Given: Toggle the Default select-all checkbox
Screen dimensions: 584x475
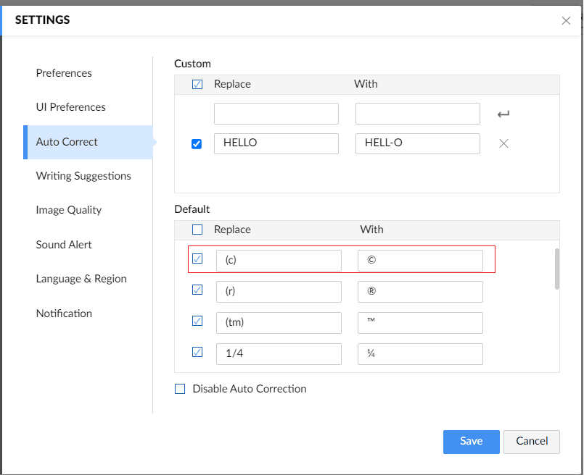Looking at the screenshot, I should (x=197, y=230).
